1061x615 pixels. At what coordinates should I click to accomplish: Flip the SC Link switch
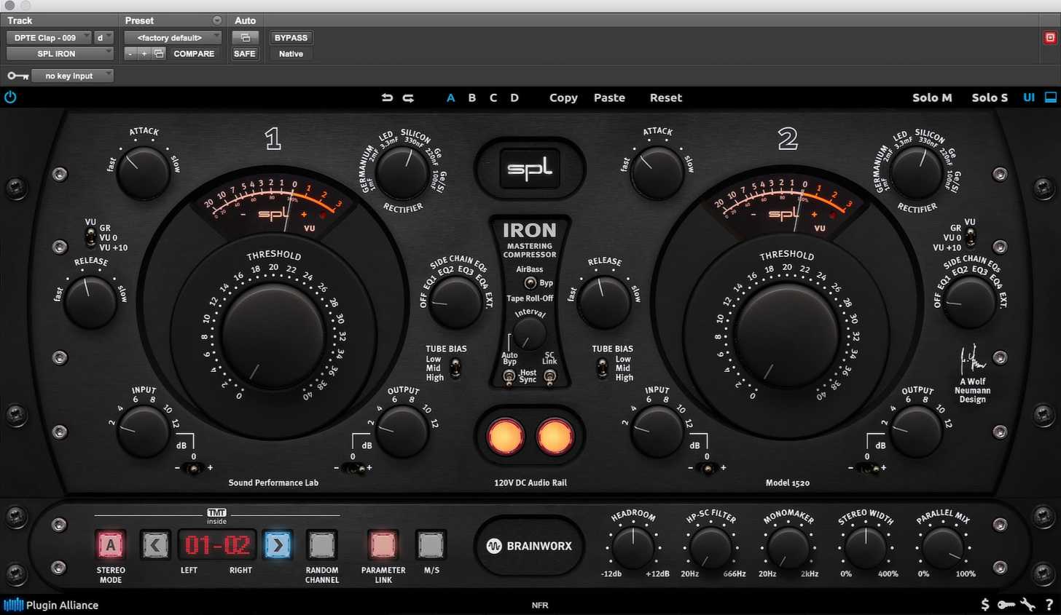click(x=550, y=376)
